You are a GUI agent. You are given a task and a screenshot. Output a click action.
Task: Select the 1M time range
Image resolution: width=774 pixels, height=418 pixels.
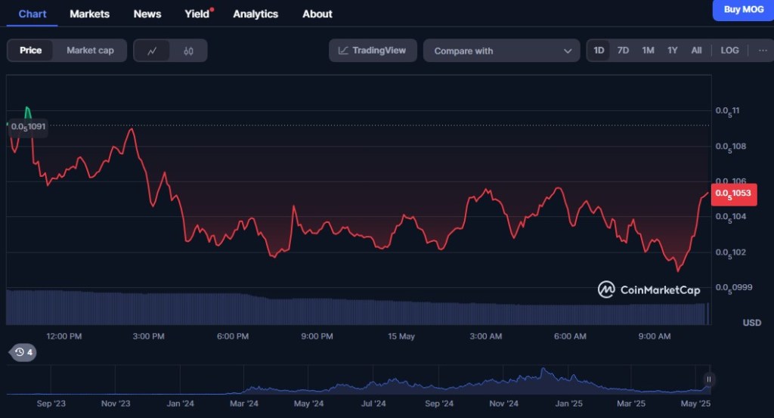pos(648,51)
